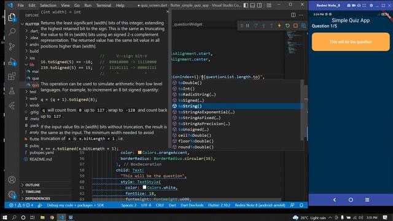Open the Terminal menu
The height and width of the screenshot is (221, 393).
104,5
